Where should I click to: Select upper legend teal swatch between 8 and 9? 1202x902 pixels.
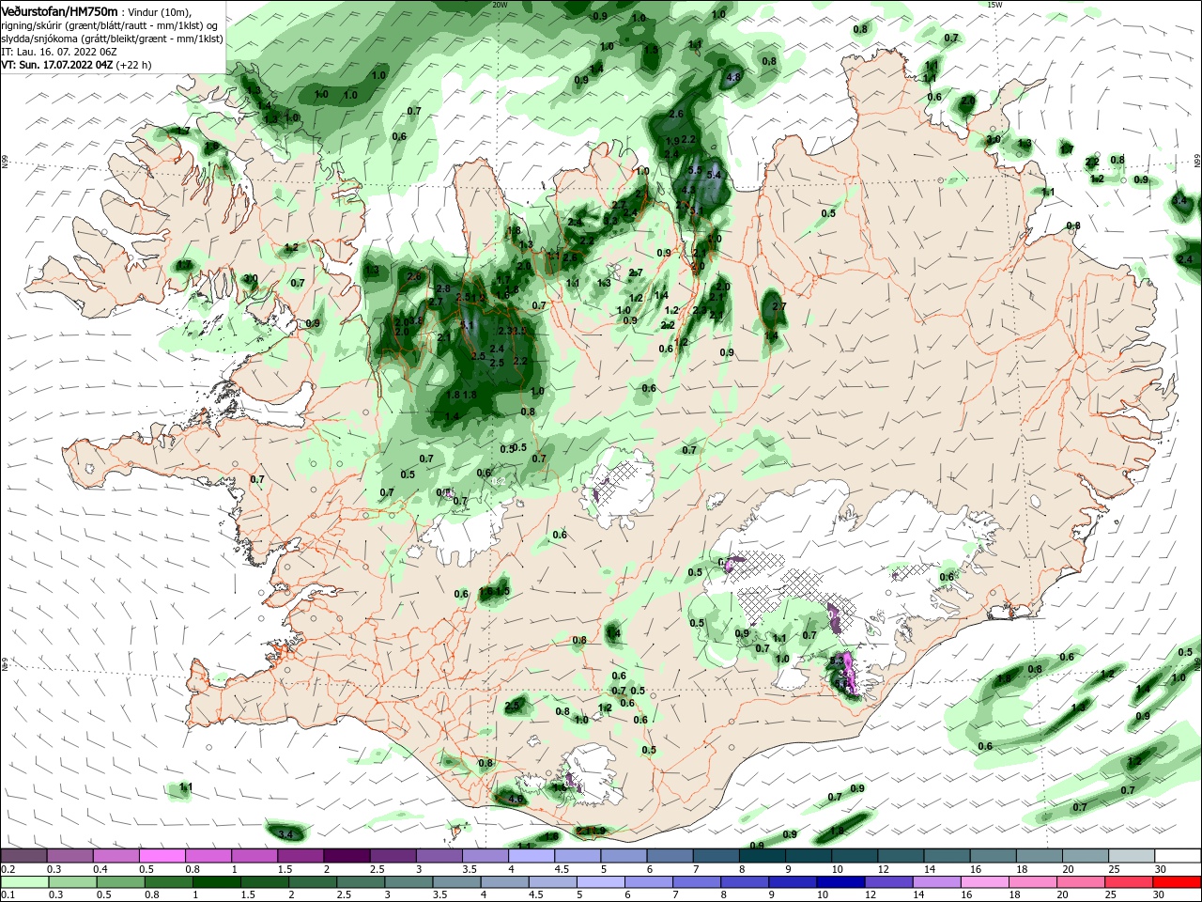pos(763,856)
